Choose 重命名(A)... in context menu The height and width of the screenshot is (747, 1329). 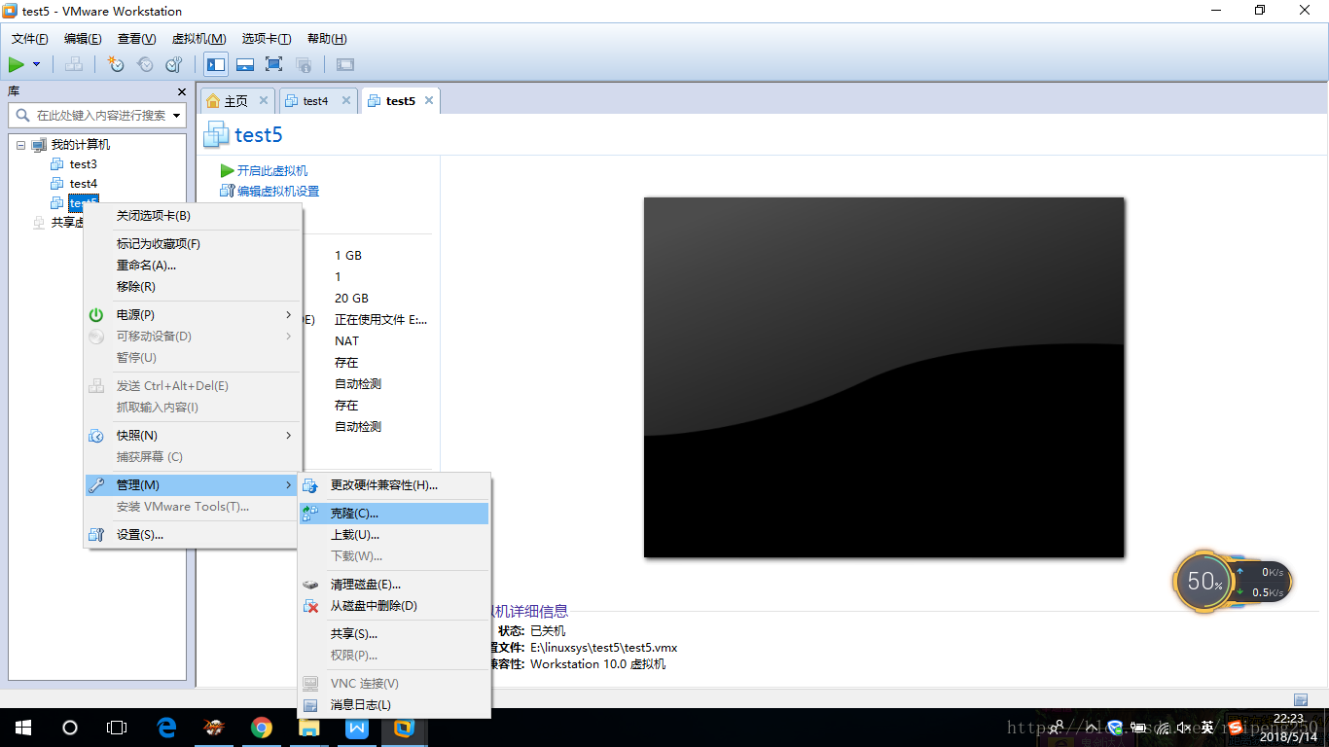(x=193, y=266)
